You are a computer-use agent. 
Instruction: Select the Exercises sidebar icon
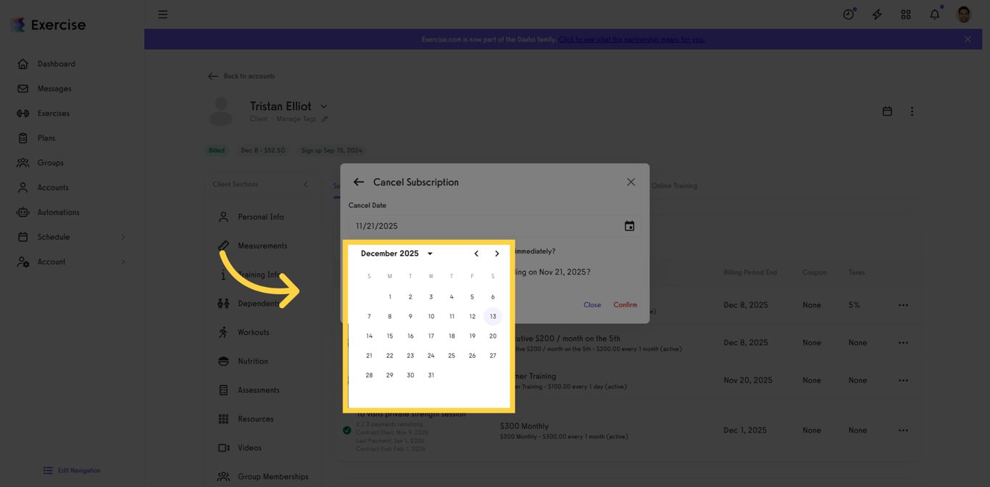click(23, 113)
